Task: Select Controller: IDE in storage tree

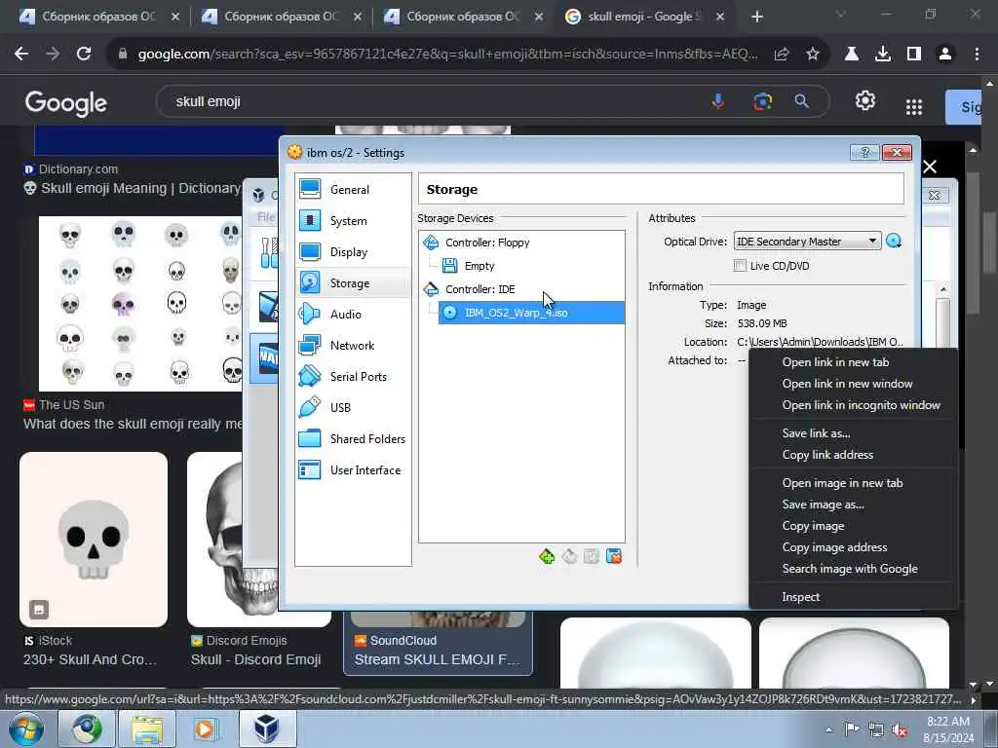Action: pyautogui.click(x=480, y=289)
